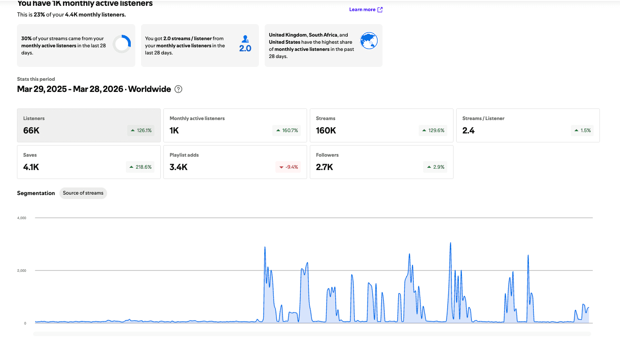620x341 pixels.
Task: Select the Listeners stat card
Action: [x=89, y=125]
